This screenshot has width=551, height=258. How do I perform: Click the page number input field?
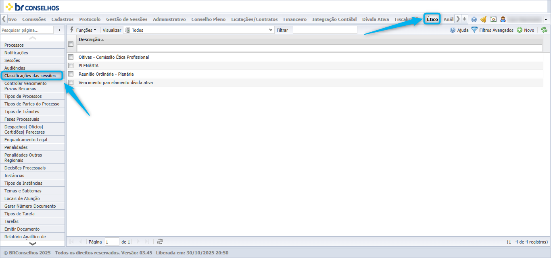pyautogui.click(x=112, y=242)
